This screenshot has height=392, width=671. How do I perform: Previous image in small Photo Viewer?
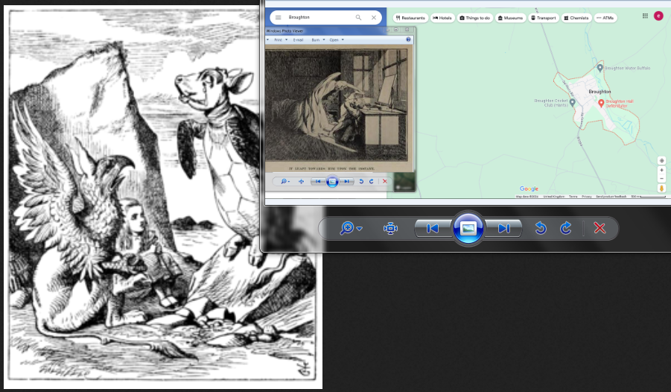(319, 182)
